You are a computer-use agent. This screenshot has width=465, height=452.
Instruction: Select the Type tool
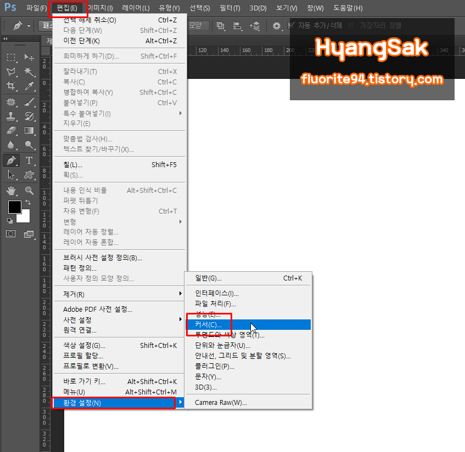click(29, 161)
